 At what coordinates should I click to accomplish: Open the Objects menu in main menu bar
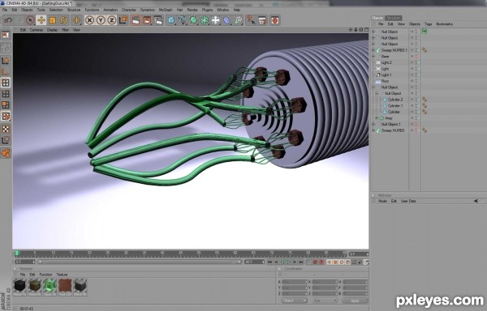click(27, 10)
